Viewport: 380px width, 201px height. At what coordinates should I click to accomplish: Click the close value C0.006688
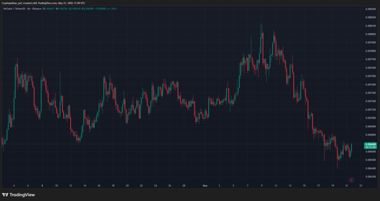(x=88, y=9)
